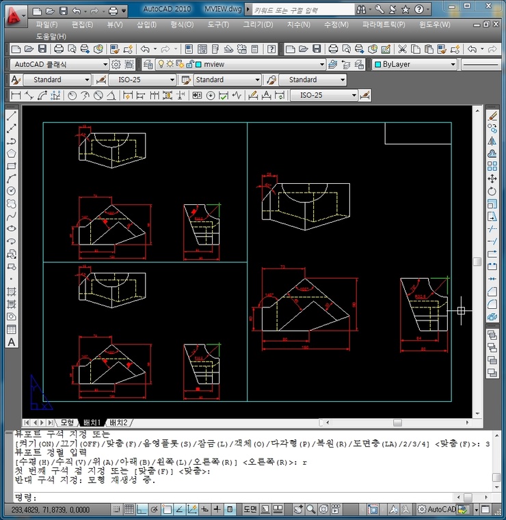
Task: Select the Rotate modify tool
Action: click(x=492, y=191)
